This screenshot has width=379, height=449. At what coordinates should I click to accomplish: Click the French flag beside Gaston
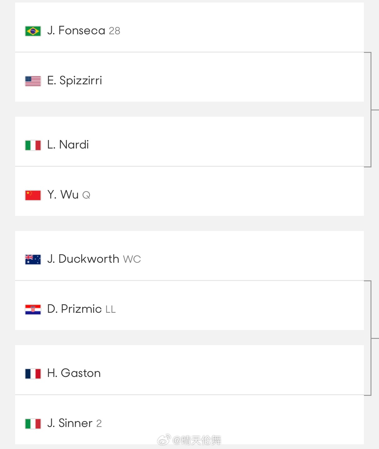click(x=33, y=374)
